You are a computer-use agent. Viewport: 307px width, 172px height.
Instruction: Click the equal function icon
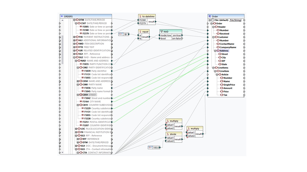[140, 32]
